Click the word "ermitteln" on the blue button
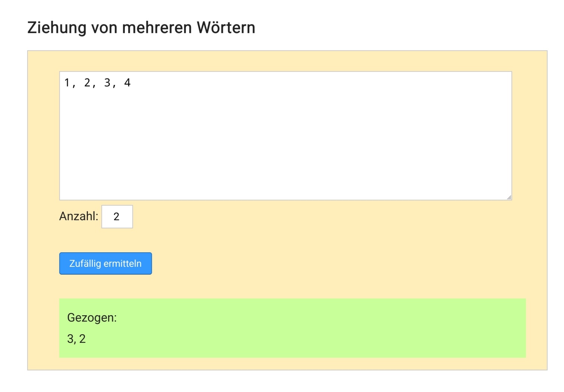This screenshot has height=392, width=564. coord(123,263)
